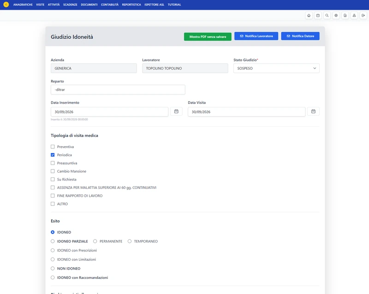Click the Giudizio Idoneità heading
Viewport: 369px width, 294px height.
[72, 37]
